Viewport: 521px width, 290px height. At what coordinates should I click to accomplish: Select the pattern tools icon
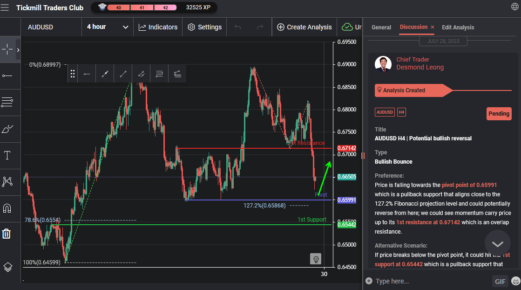[7, 181]
